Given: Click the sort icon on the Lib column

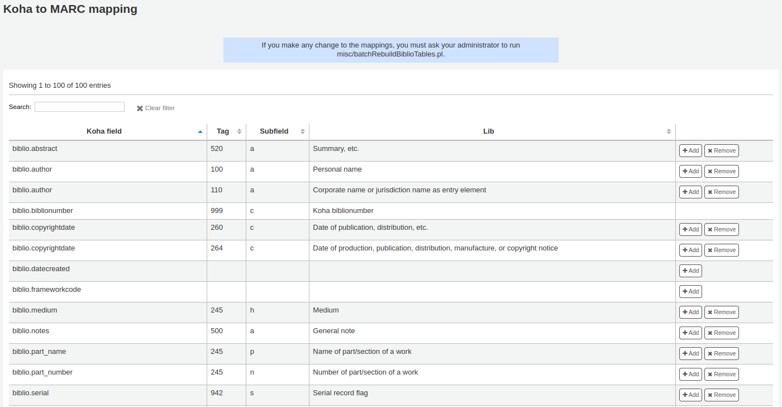Looking at the screenshot, I should (669, 131).
